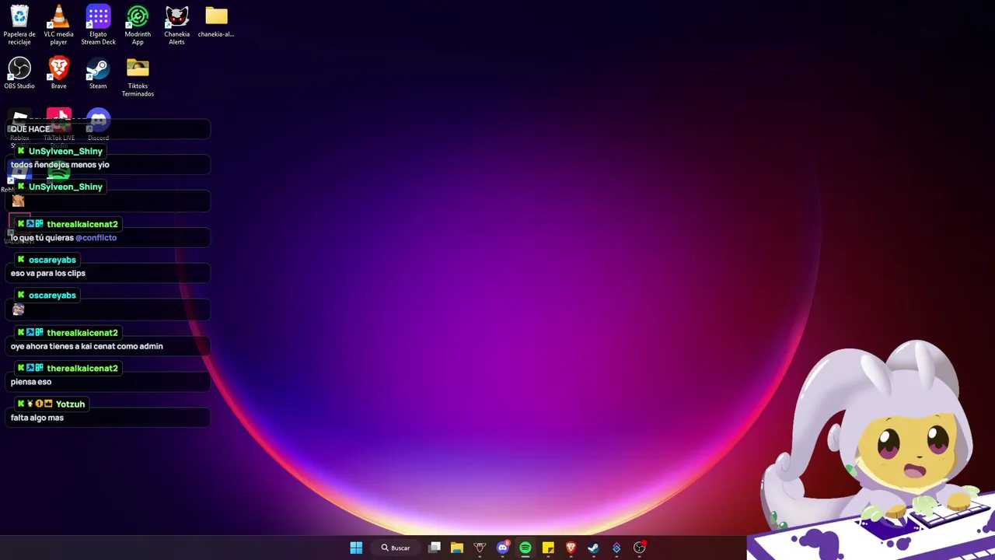Open the Papelera de reciclaje desktop icon

pos(19,25)
